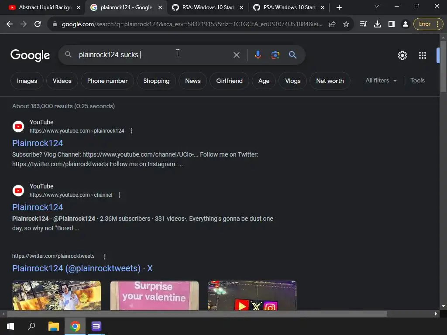This screenshot has height=335, width=447.
Task: Click the 2.36M subscribers snippet text
Action: pos(125,219)
